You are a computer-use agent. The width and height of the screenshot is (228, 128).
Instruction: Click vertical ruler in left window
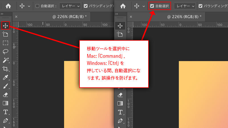pyautogui.click(x=15, y=78)
